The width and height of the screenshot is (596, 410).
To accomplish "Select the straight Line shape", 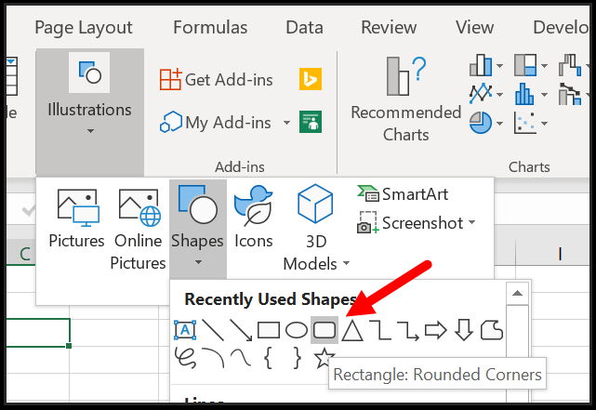I will coord(213,330).
